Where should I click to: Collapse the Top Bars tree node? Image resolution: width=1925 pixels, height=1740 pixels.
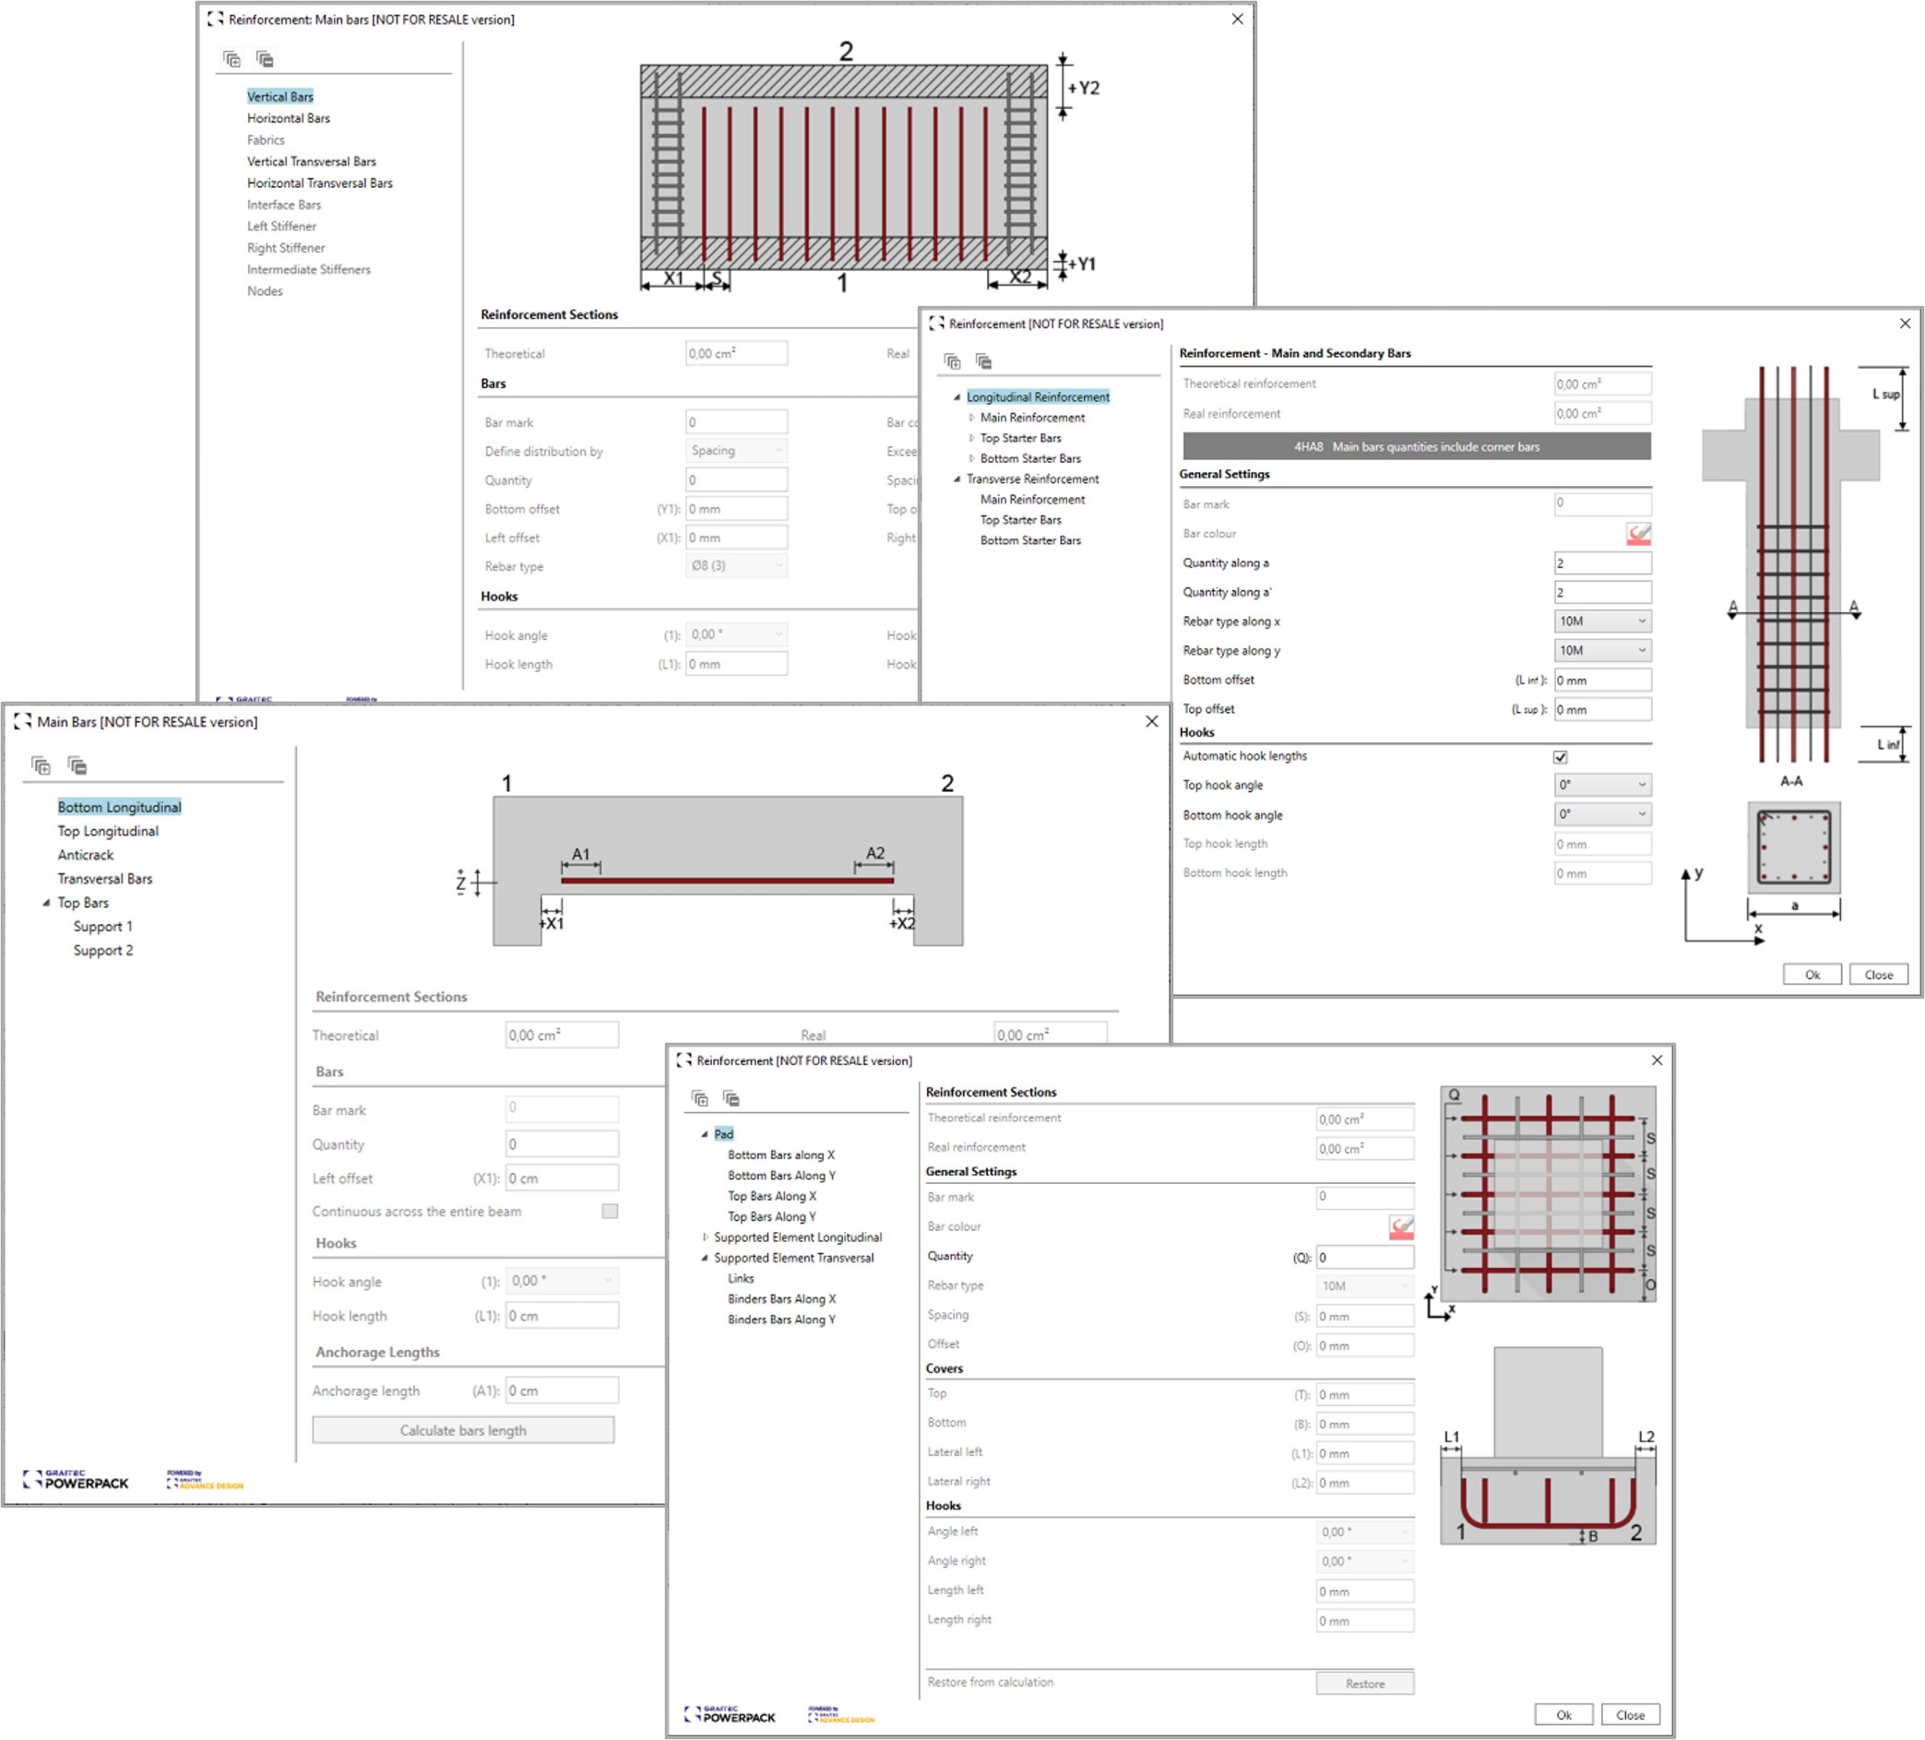point(46,903)
